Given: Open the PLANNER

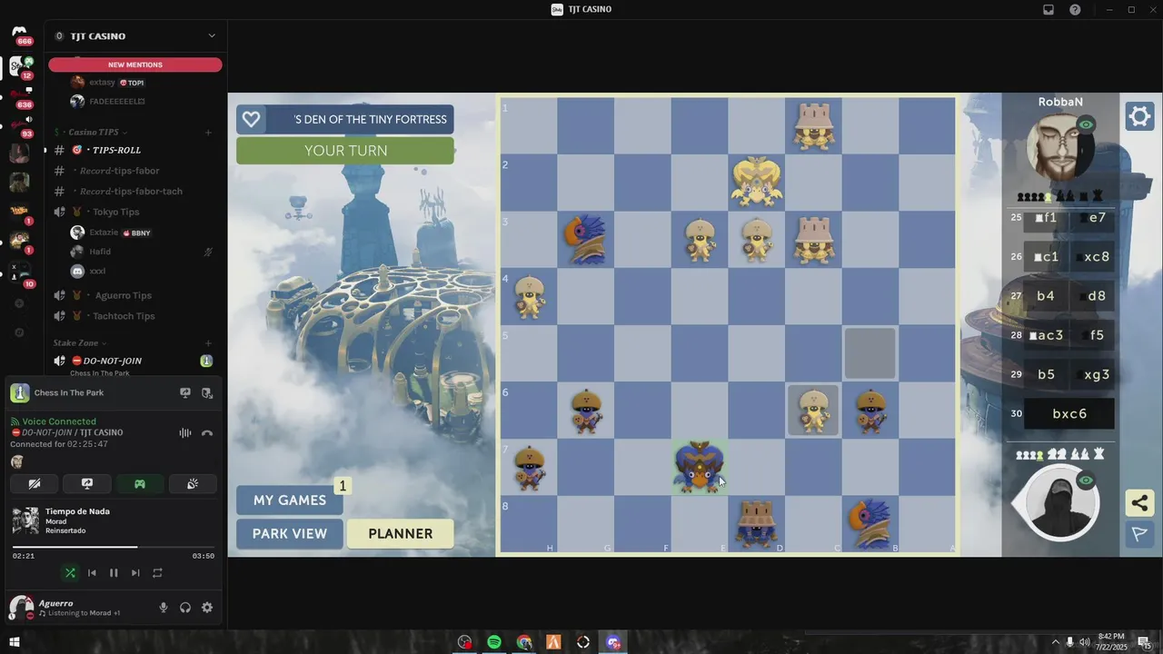Looking at the screenshot, I should point(401,534).
